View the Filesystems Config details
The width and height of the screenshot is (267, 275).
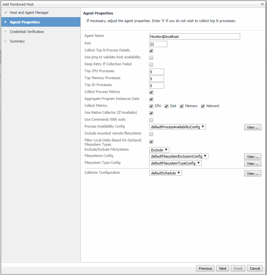pyautogui.click(x=252, y=157)
